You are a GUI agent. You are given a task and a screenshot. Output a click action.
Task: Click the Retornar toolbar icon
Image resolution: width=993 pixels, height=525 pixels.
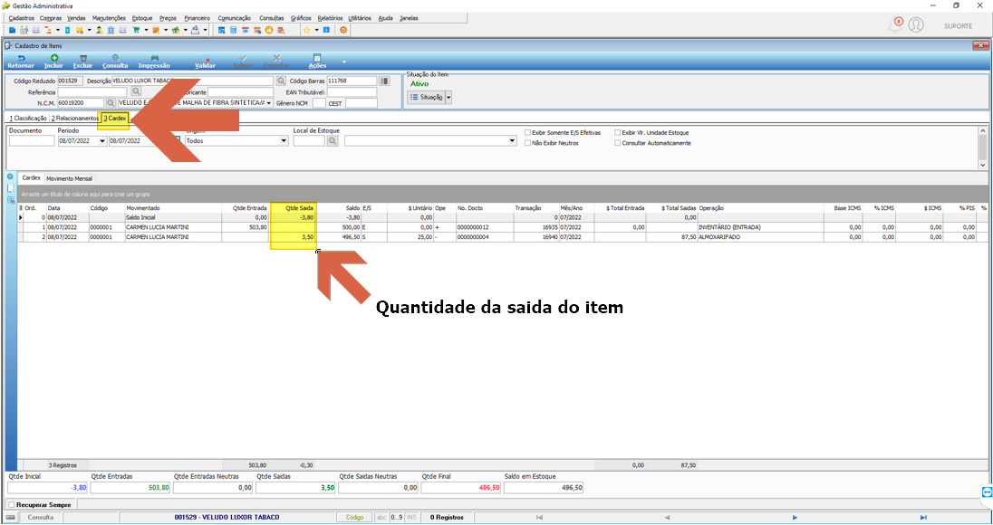[x=20, y=58]
